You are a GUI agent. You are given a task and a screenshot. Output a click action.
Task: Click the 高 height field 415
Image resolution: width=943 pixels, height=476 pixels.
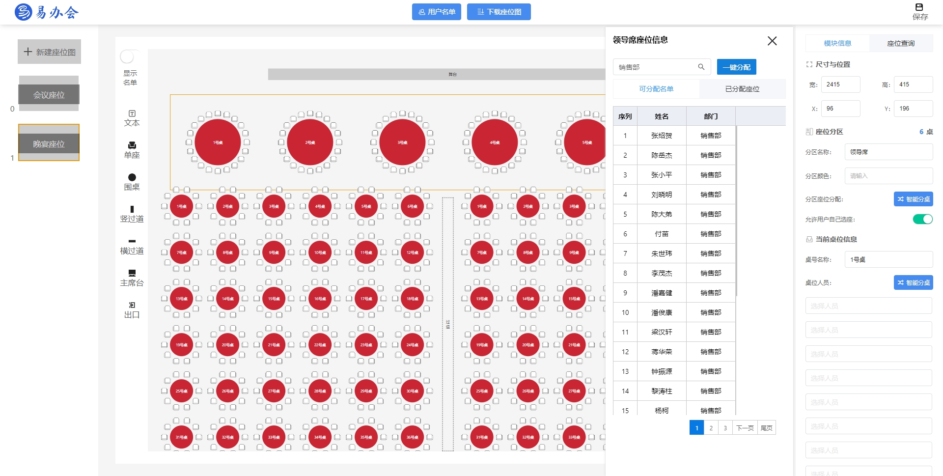tap(913, 84)
